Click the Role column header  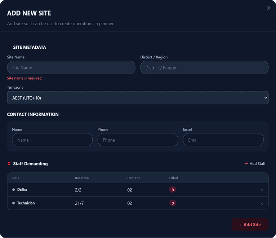[x=15, y=178]
